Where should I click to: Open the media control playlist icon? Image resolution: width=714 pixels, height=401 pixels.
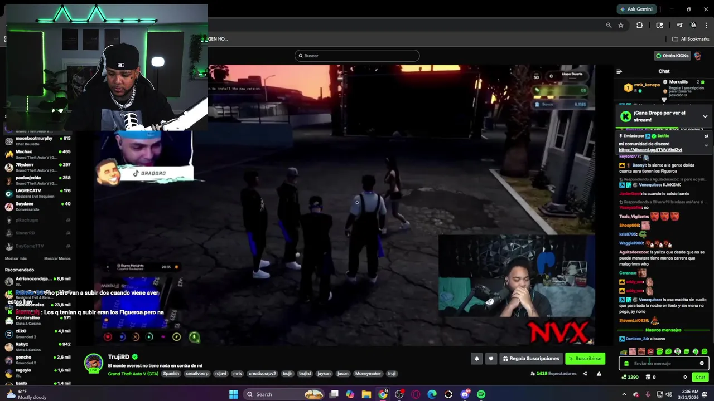click(679, 25)
